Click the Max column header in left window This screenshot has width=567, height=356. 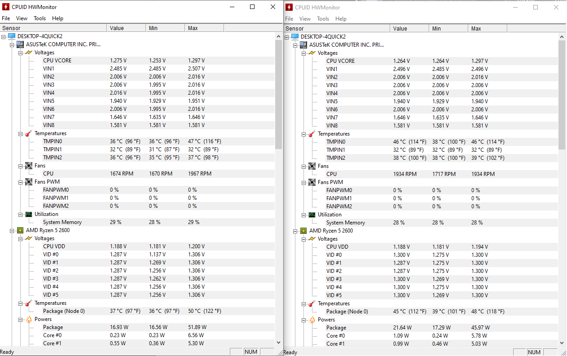click(204, 28)
